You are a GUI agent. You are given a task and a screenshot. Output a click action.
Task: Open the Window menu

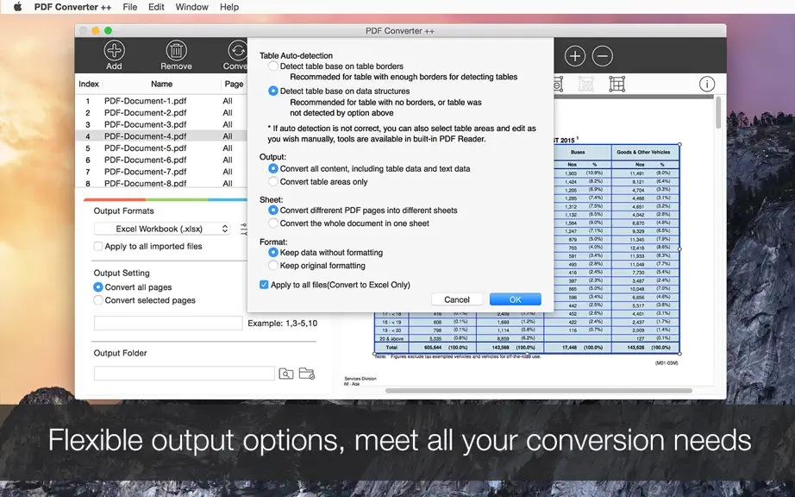click(191, 7)
